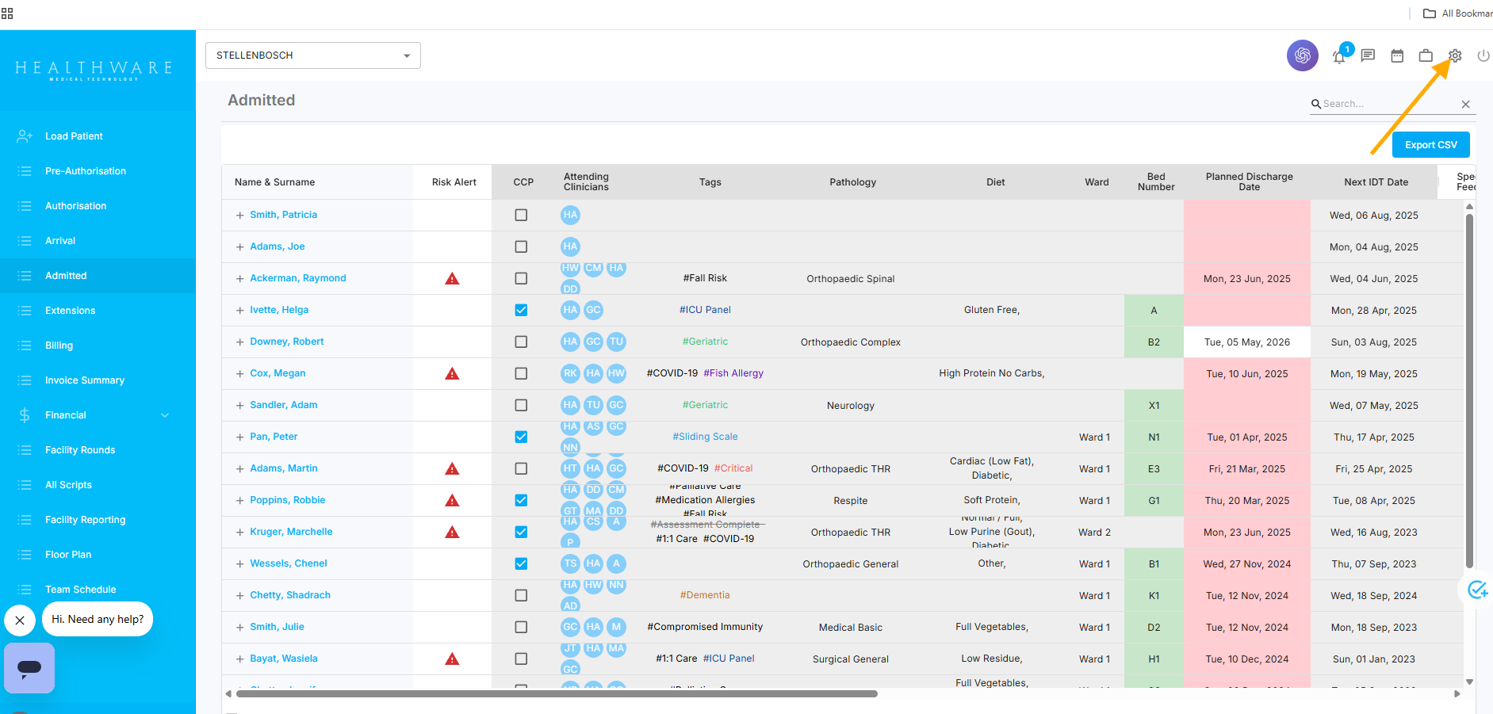1493x714 pixels.
Task: Open the purple AI assistant icon
Action: coord(1302,55)
